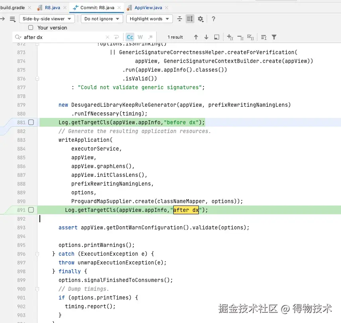Open diff settings gear icon
341x323 pixels.
(x=200, y=19)
